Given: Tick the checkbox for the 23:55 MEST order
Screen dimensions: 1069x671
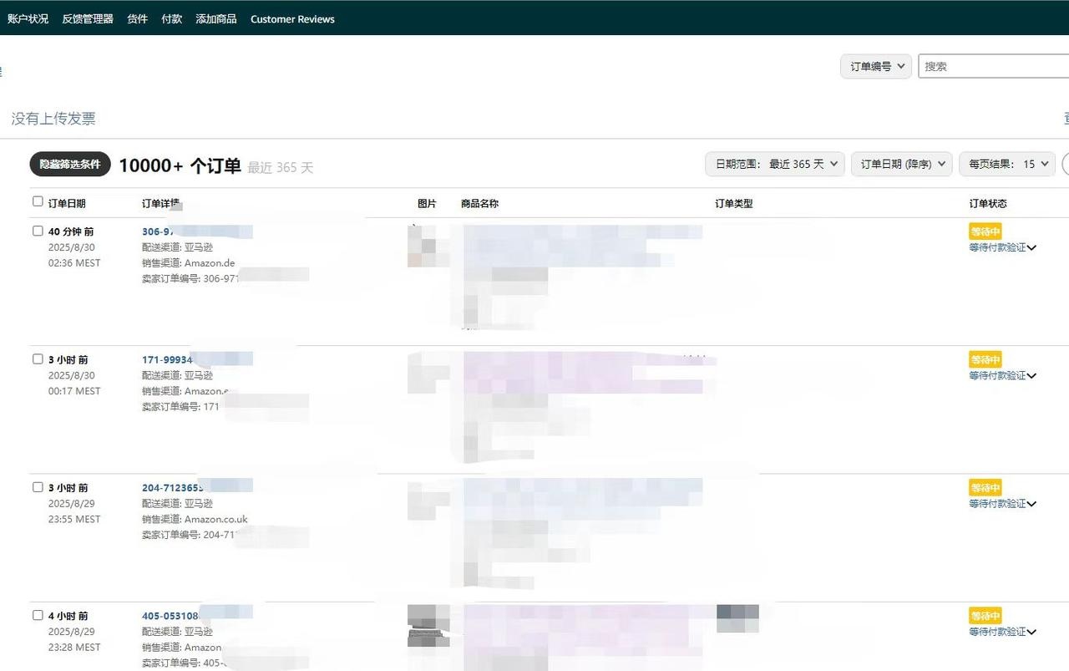Looking at the screenshot, I should coord(38,486).
